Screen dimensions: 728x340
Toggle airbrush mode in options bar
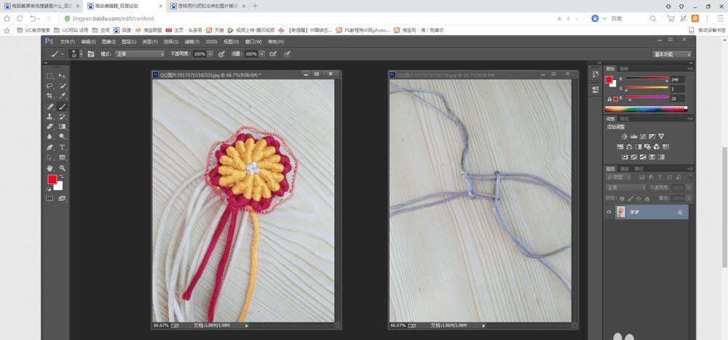[x=273, y=54]
